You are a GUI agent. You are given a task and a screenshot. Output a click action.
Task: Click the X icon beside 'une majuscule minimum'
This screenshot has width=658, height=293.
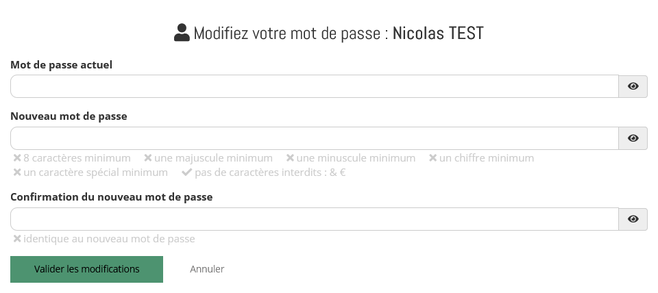147,158
